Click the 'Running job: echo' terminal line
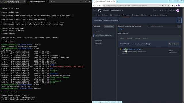184x103 pixels. point(18,99)
